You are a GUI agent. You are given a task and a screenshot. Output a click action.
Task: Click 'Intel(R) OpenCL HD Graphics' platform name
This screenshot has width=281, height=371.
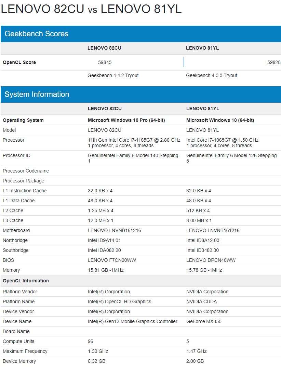pos(120,302)
